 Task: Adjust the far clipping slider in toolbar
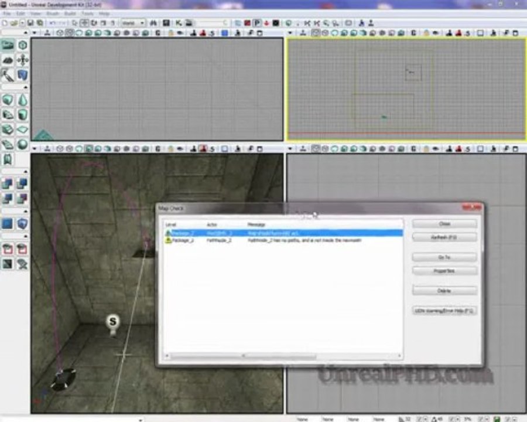212,23
